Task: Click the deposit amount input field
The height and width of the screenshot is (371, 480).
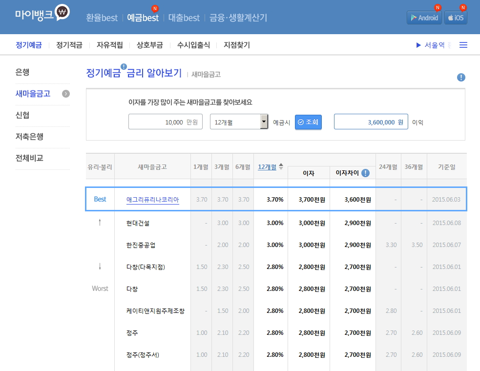Action: (x=165, y=122)
